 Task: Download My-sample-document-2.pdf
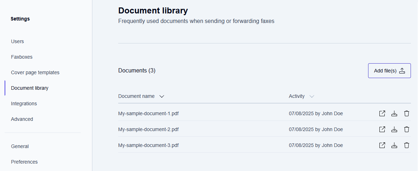click(394, 129)
